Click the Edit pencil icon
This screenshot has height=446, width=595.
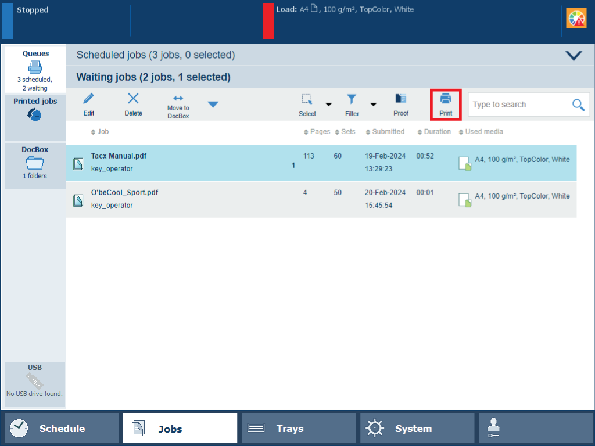pyautogui.click(x=89, y=99)
